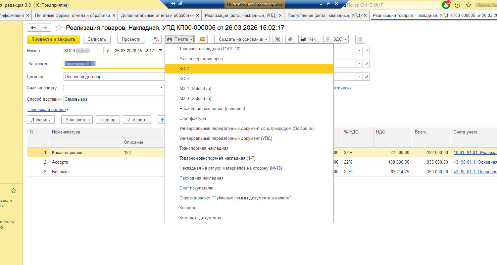Click the Подбор button
This screenshot has height=265, width=497.
click(x=108, y=120)
